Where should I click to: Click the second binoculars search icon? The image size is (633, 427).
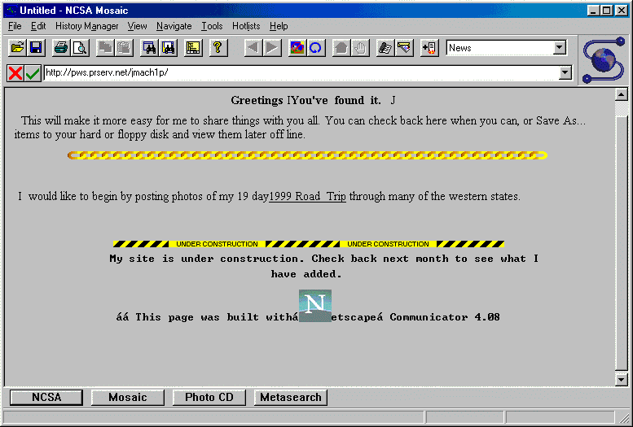pos(169,48)
